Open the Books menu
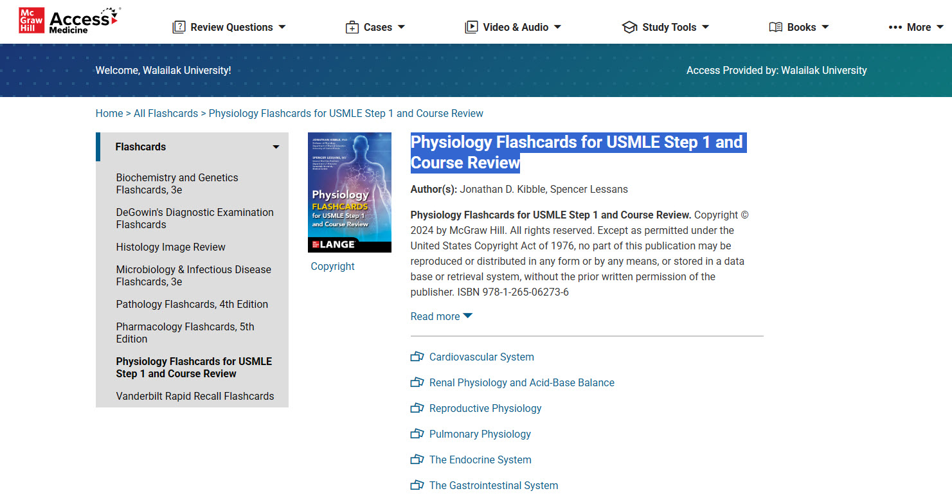The width and height of the screenshot is (952, 500). coord(799,27)
